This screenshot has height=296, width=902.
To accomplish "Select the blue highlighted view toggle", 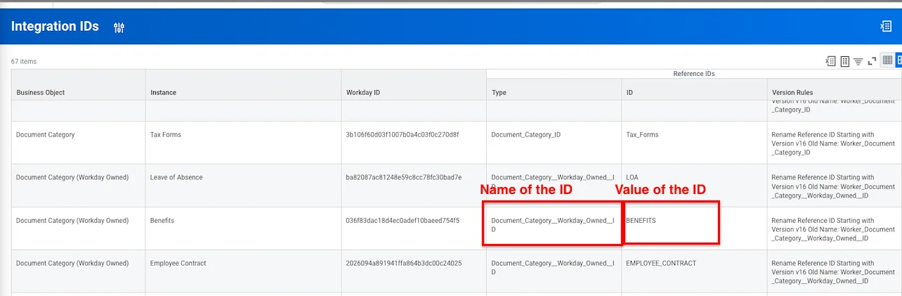I will 898,60.
